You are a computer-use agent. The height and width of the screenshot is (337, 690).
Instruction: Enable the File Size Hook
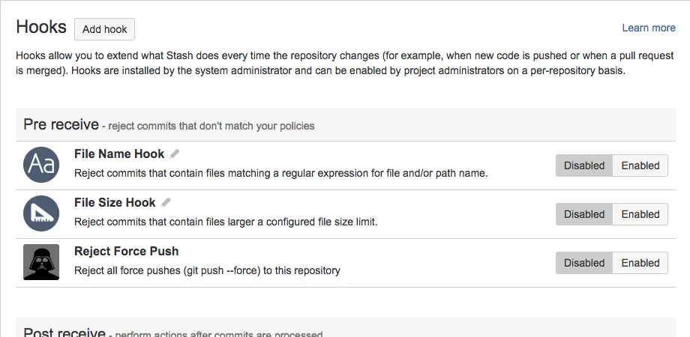[640, 214]
